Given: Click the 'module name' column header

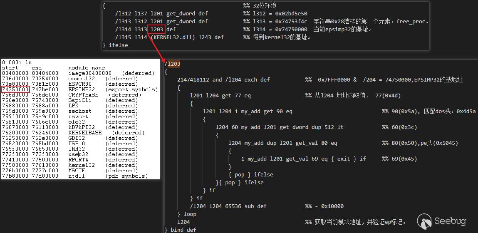Looking at the screenshot, I should [x=87, y=68].
